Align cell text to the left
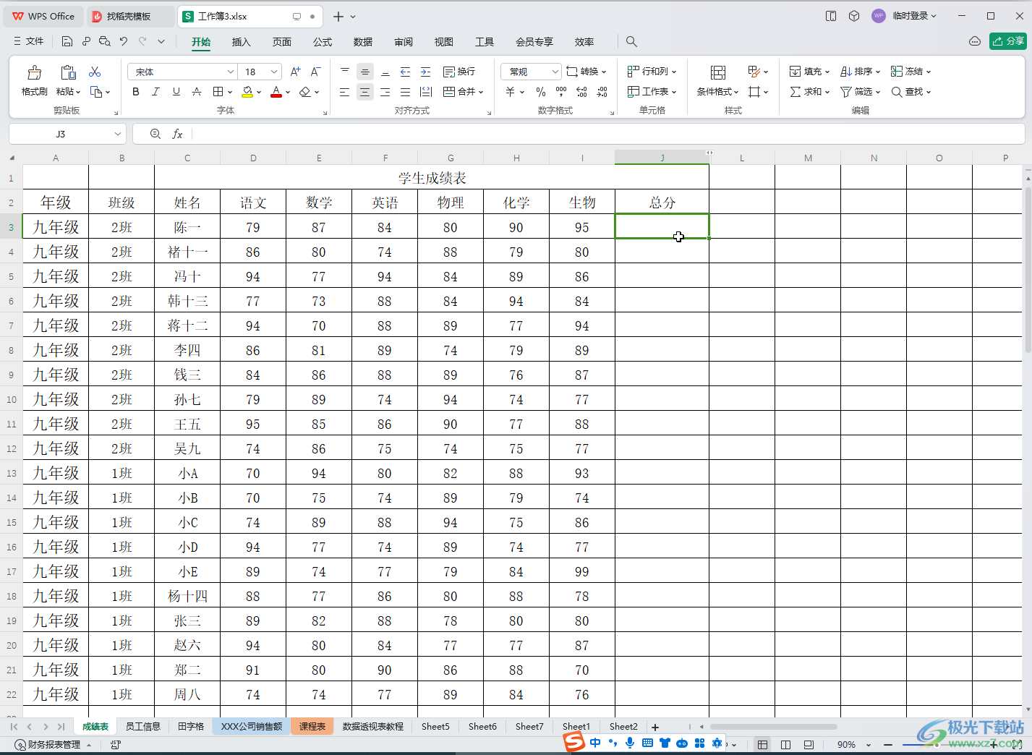Viewport: 1032px width, 755px height. 345,92
